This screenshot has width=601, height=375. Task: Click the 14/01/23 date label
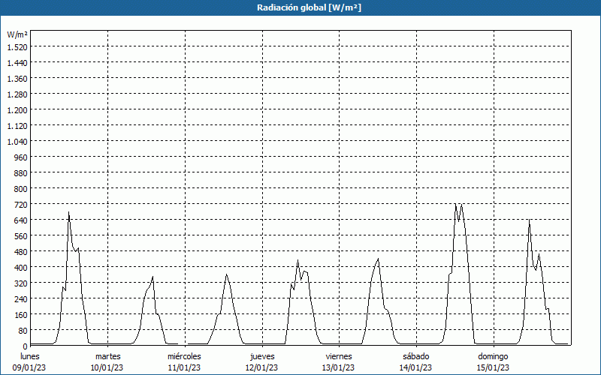coord(416,367)
